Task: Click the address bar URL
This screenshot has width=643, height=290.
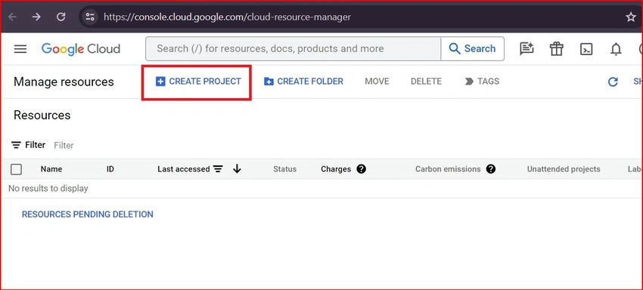Action: (x=227, y=17)
